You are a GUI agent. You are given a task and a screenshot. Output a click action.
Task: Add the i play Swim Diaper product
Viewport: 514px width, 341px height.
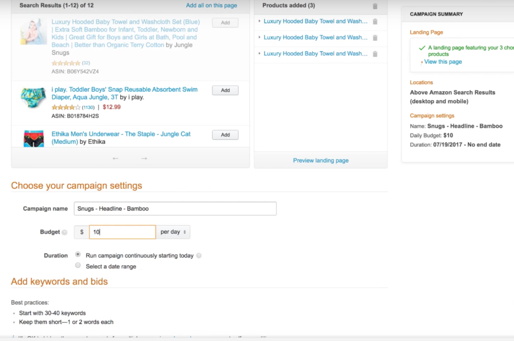coord(225,90)
